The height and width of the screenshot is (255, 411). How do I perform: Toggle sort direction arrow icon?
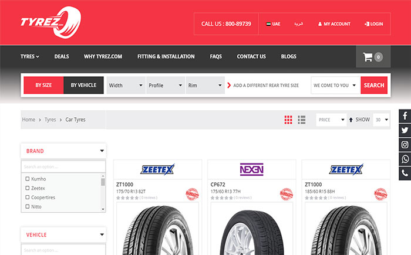[x=351, y=120]
